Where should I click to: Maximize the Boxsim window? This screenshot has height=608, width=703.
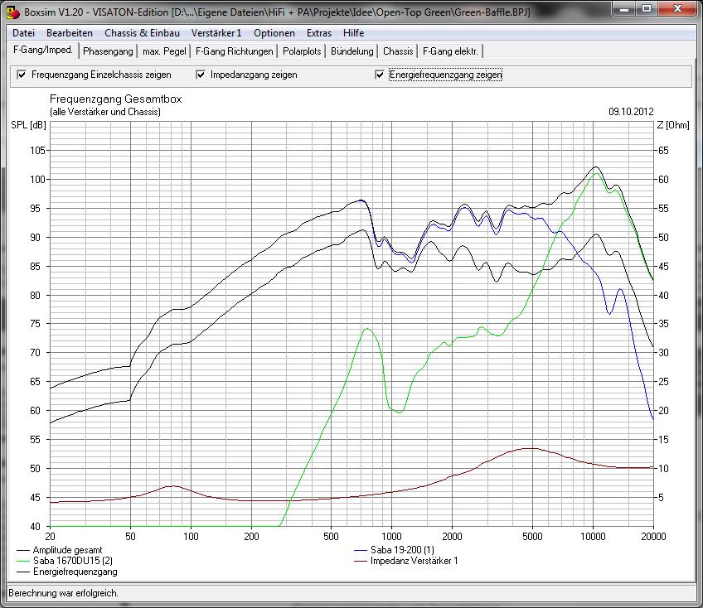click(x=647, y=8)
